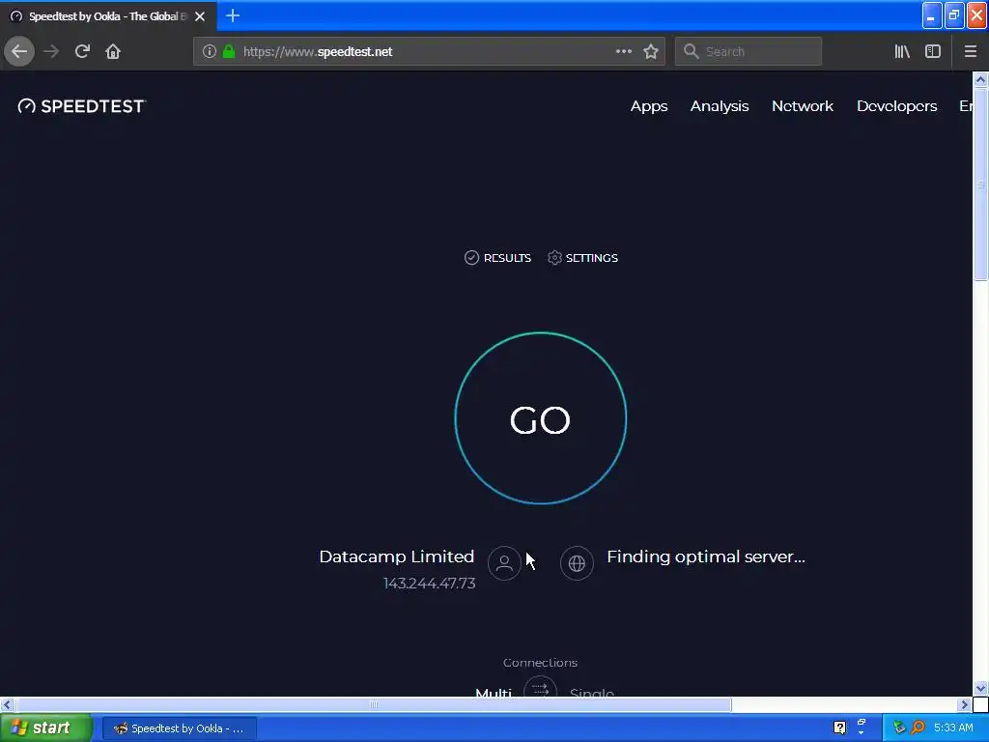Select Multi connections mode
Screen dimensions: 989x742
coord(494,692)
